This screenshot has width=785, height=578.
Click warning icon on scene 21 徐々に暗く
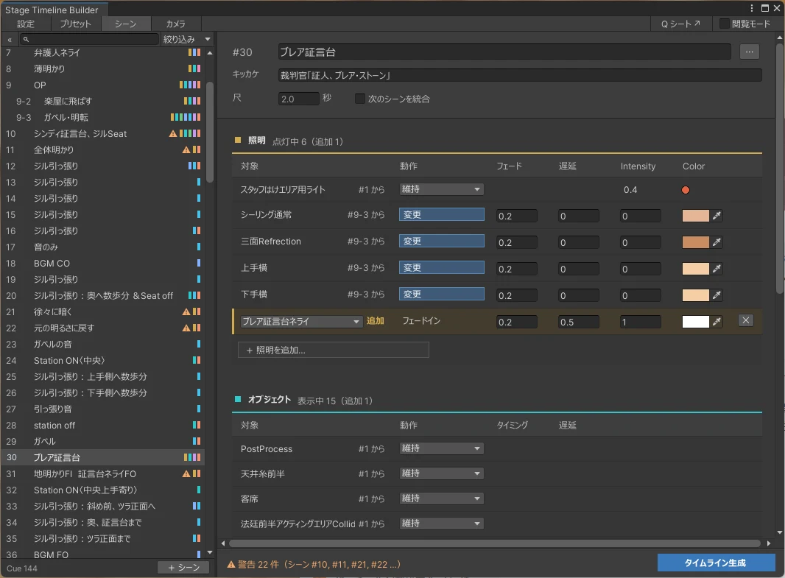tap(186, 311)
